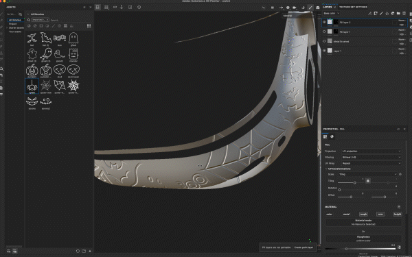
Task: Open the Projection dropdown
Action: (x=371, y=151)
